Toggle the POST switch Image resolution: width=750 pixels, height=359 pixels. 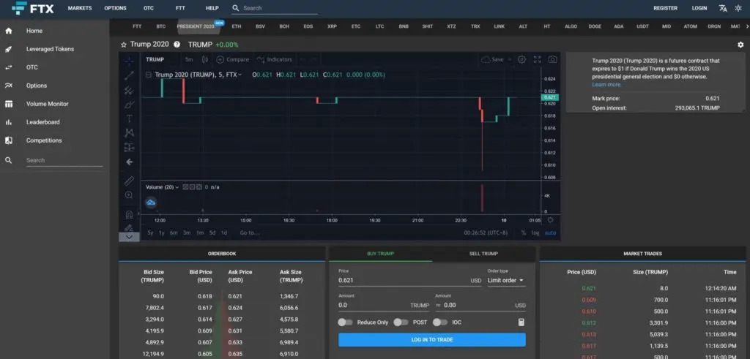tap(401, 322)
